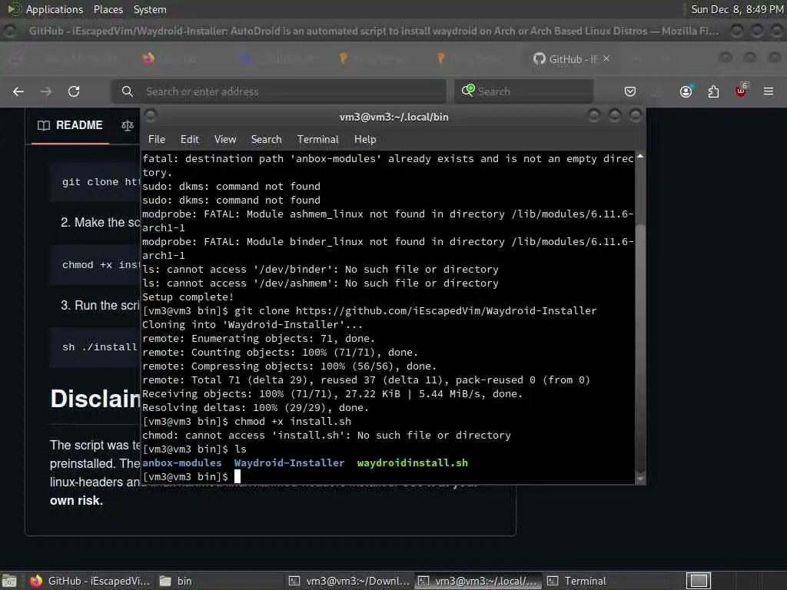Click the GitHub octocat icon on browser tab
787x590 pixels.
pyautogui.click(x=539, y=58)
